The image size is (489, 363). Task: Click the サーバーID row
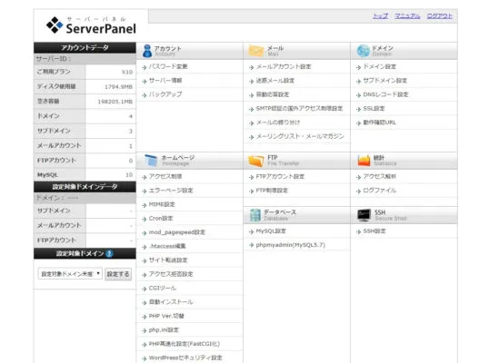click(85, 59)
